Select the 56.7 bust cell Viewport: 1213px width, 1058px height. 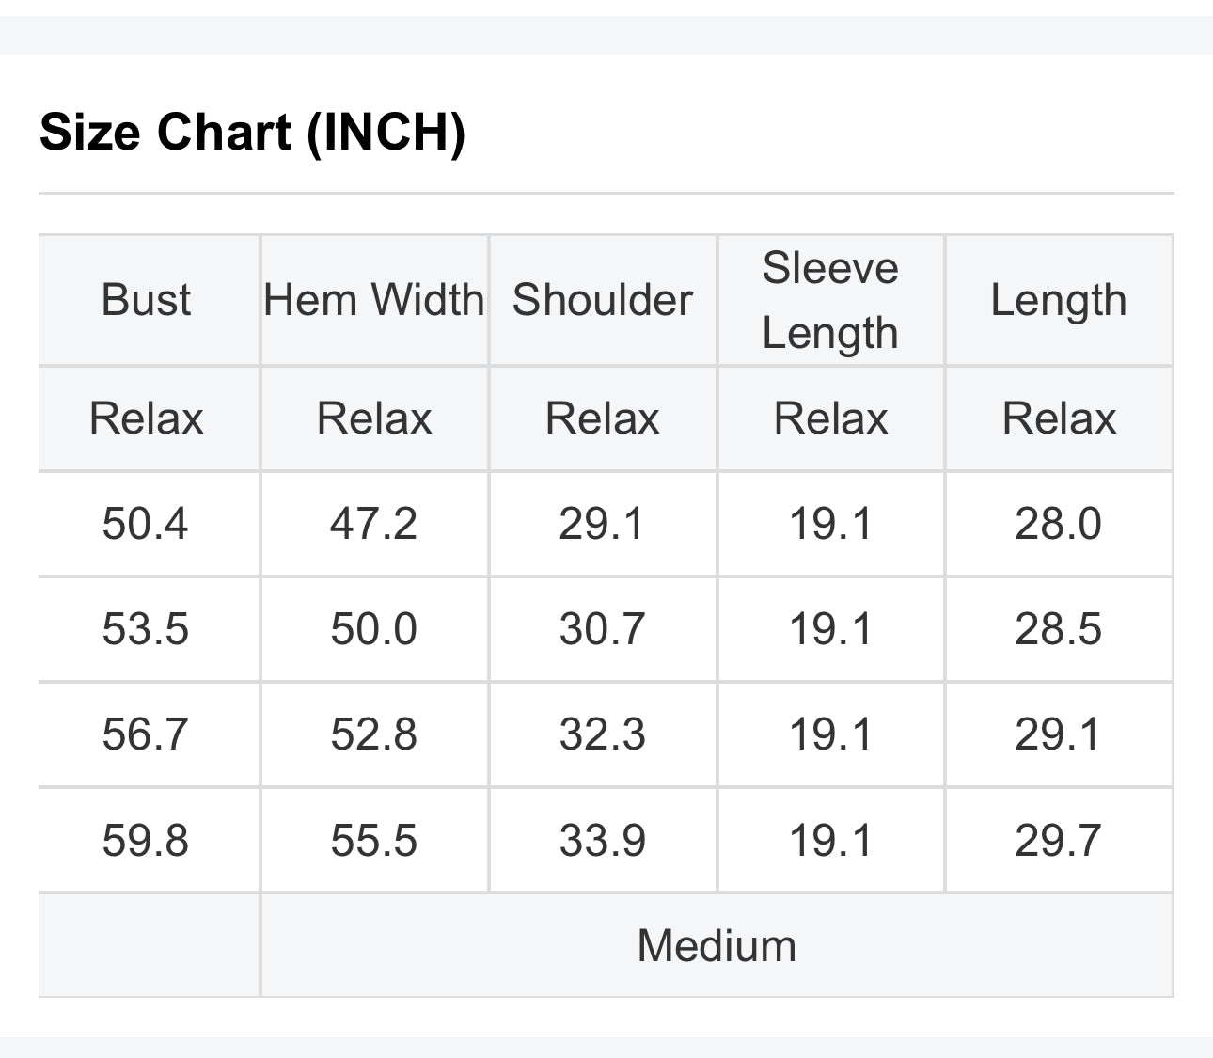(146, 734)
